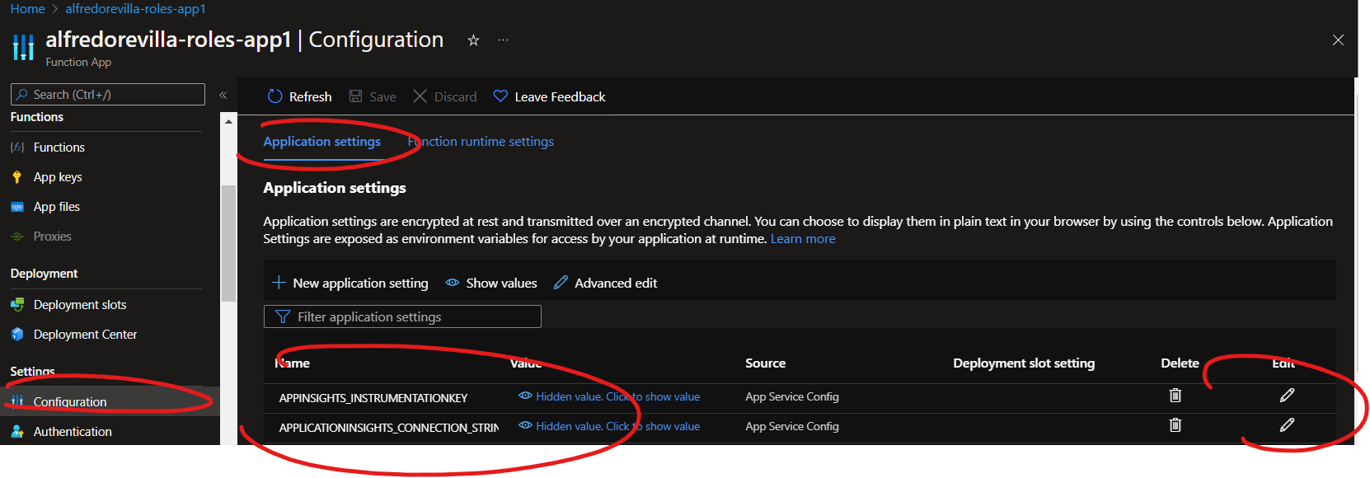The image size is (1370, 478).
Task: Add a New application setting
Action: click(350, 283)
